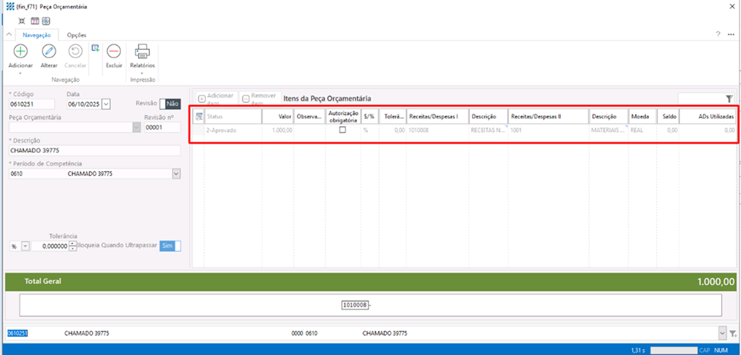741x355 pixels.
Task: Expand the Período de Competência dropdown
Action: pyautogui.click(x=175, y=174)
